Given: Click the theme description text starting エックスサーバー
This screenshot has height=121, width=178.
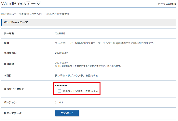Looking at the screenshot, I should [x=105, y=43].
